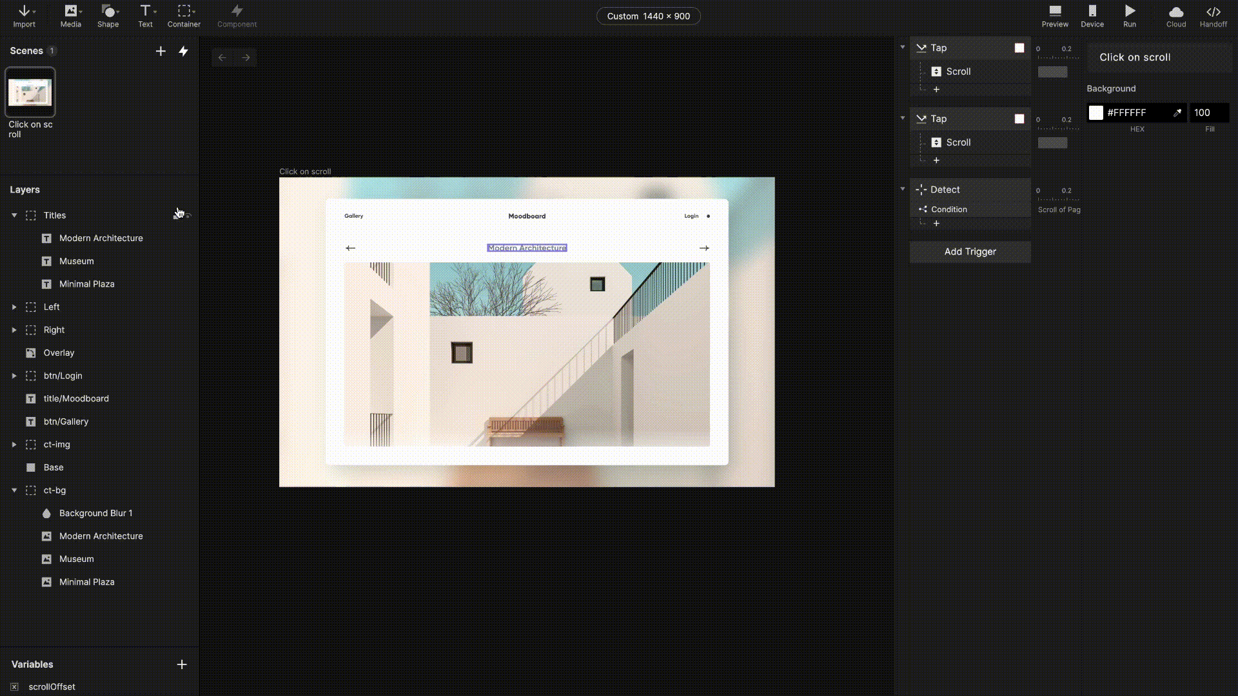Select the Click on scroll scene thumbnail
This screenshot has width=1238, height=696.
point(30,91)
